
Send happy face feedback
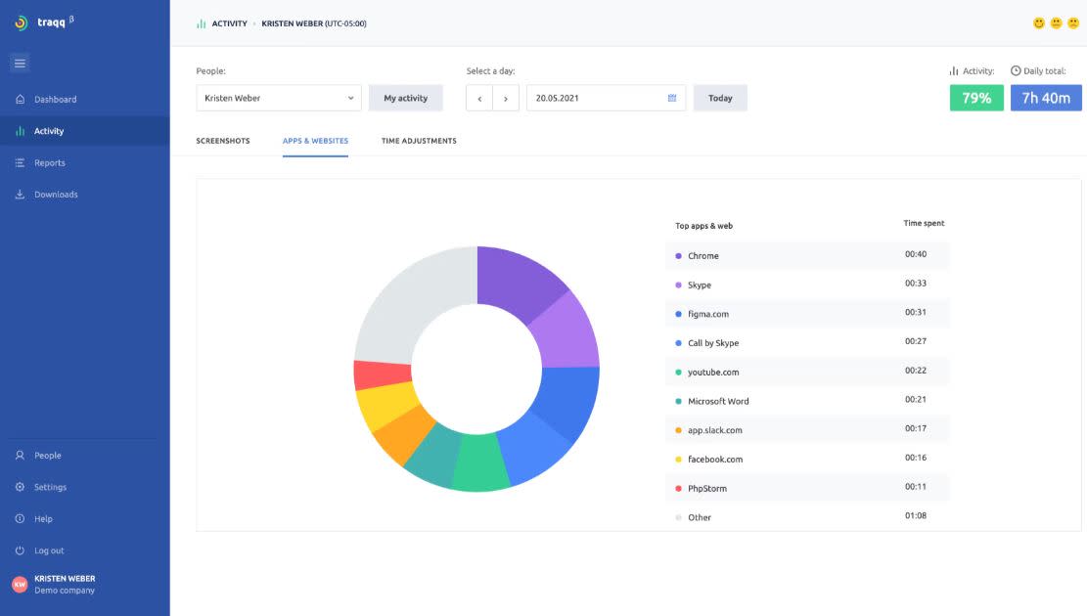1038,22
